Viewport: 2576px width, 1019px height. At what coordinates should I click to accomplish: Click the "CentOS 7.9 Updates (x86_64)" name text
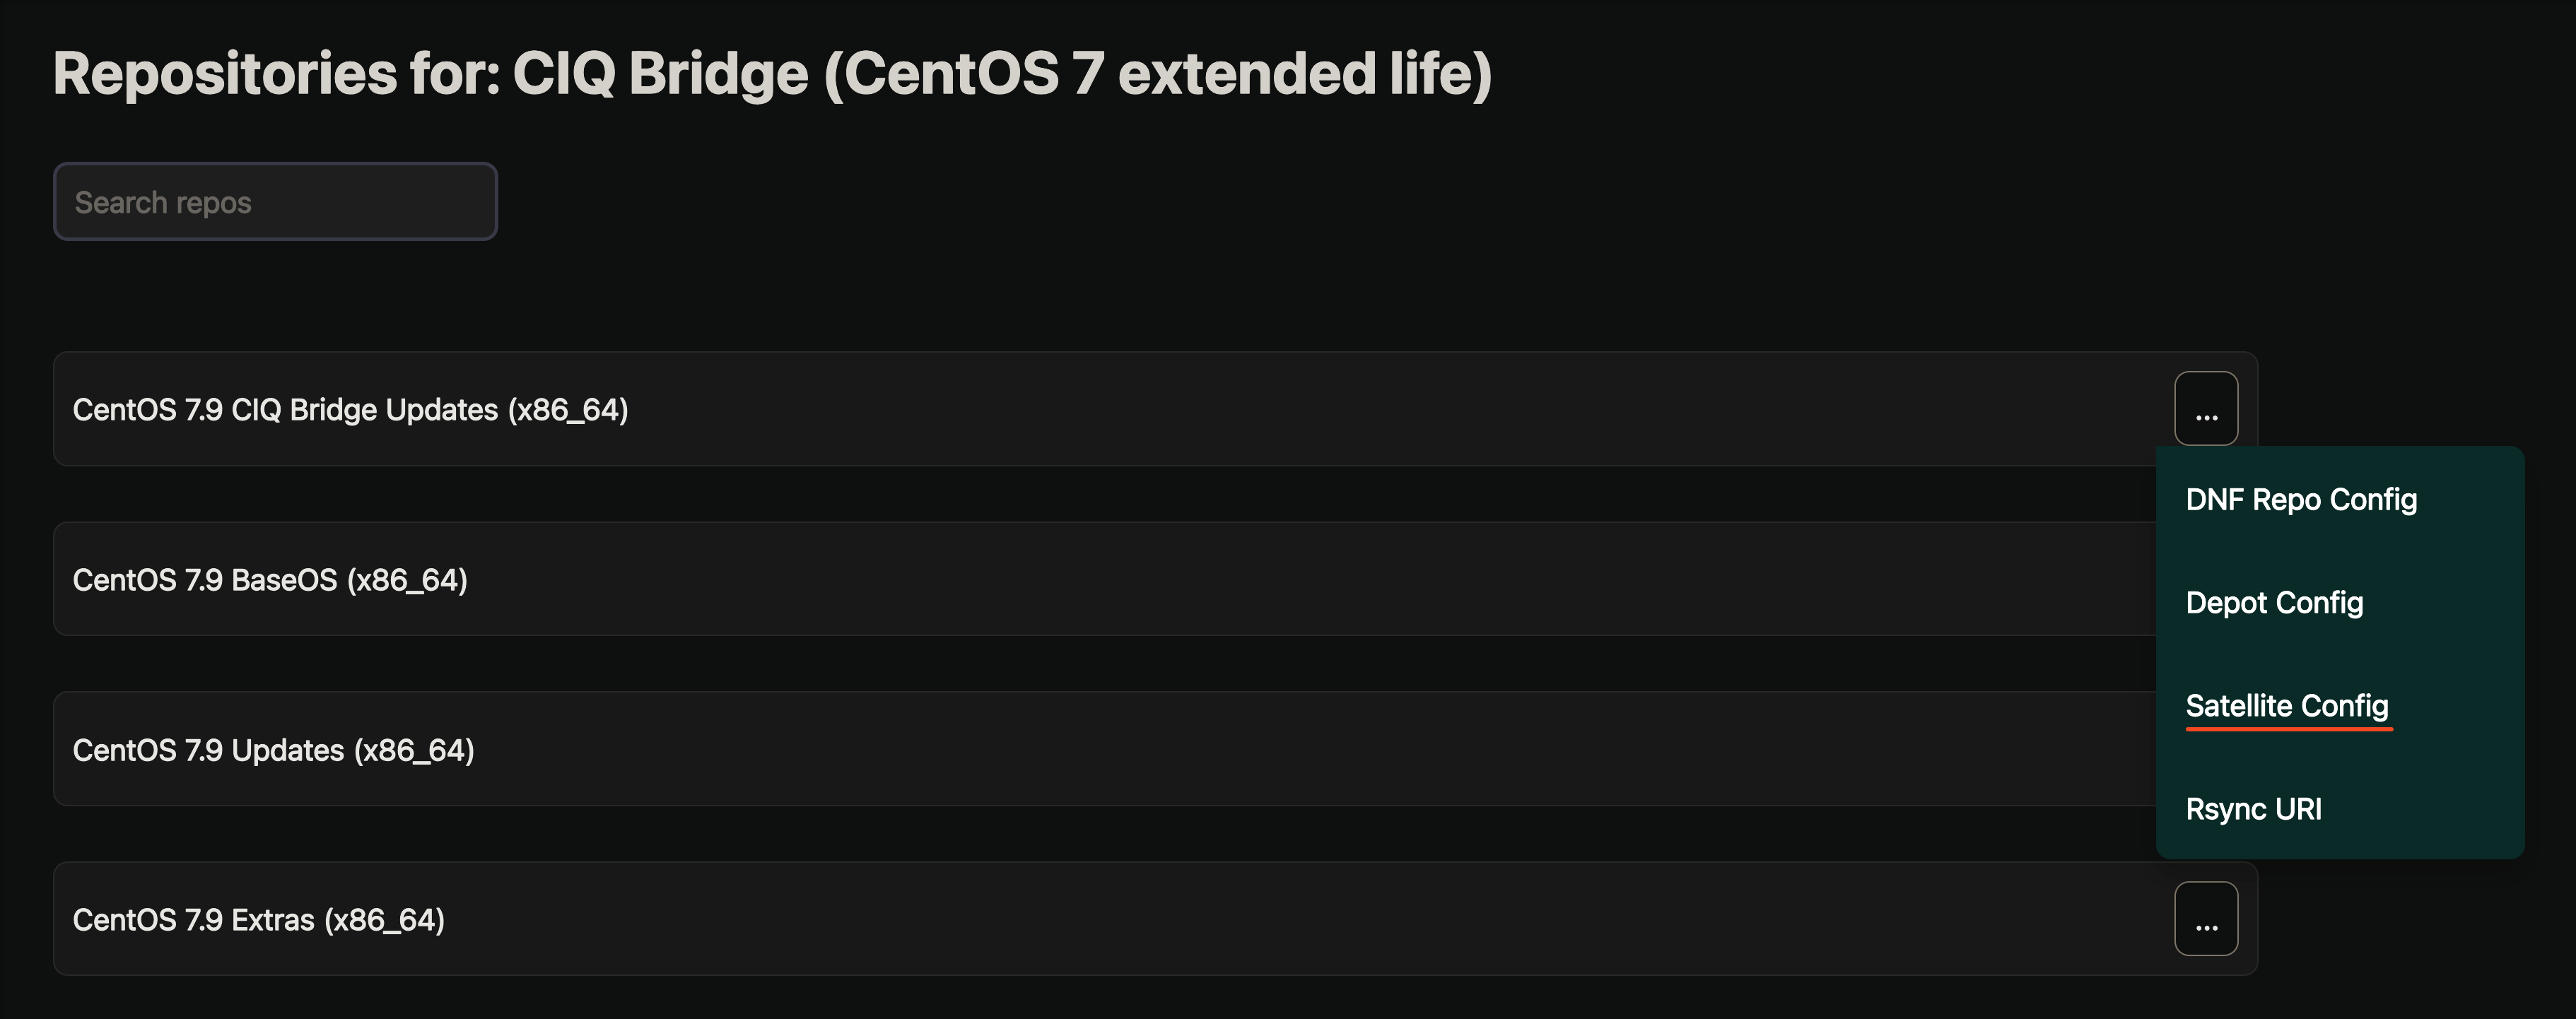(x=273, y=750)
